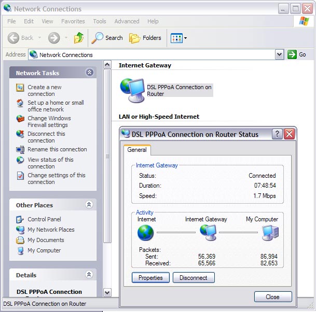Click the Windows Firewall brick wall icon

pyautogui.click(x=20, y=119)
